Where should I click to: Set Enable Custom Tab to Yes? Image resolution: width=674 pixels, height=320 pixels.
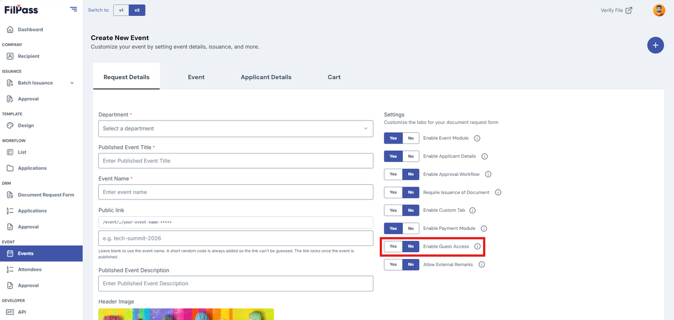point(393,210)
